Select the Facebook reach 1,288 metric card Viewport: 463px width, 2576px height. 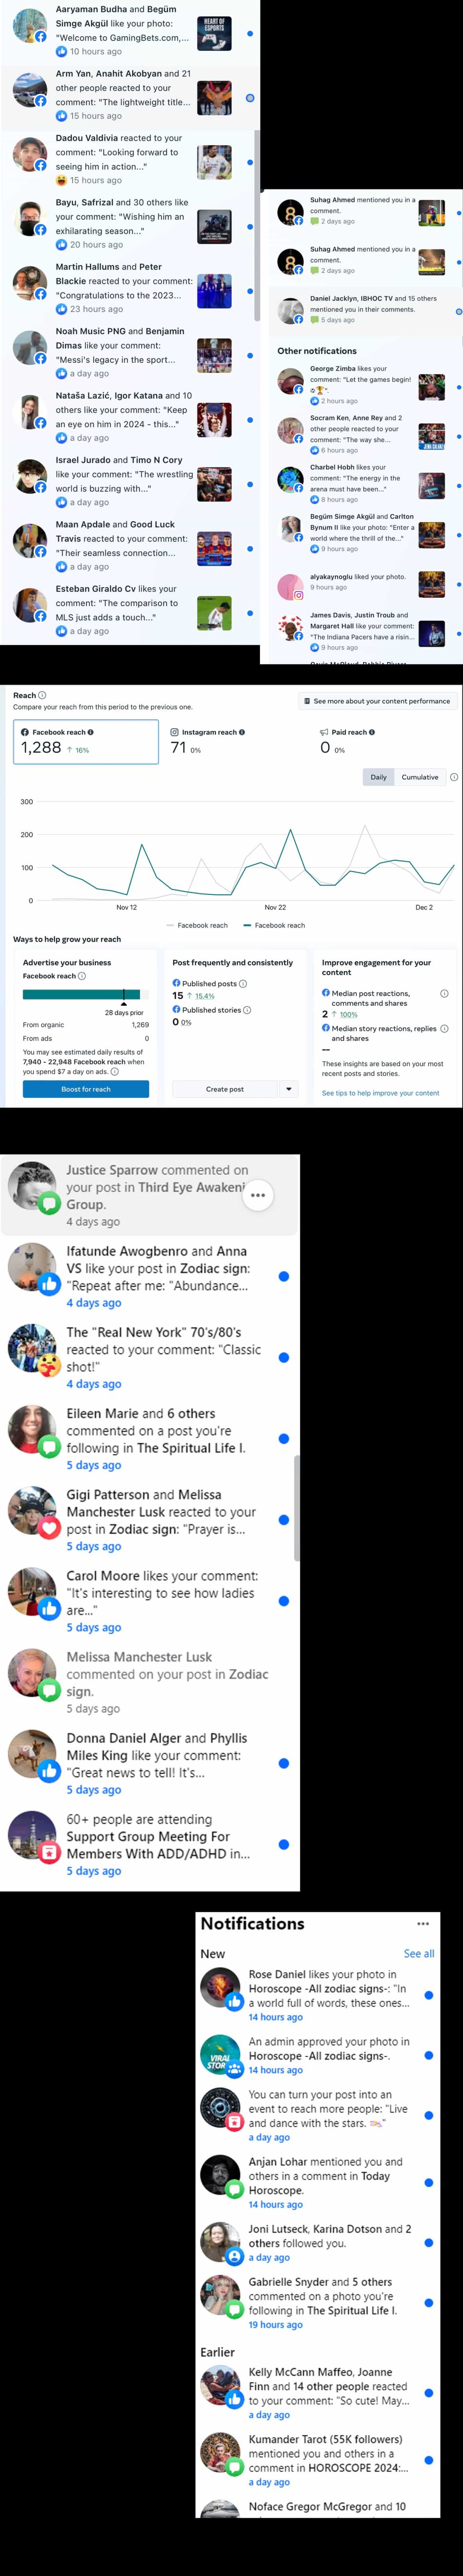click(86, 742)
